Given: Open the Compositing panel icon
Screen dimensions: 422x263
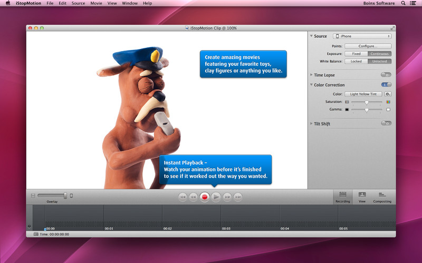Looking at the screenshot, I should point(382,197).
